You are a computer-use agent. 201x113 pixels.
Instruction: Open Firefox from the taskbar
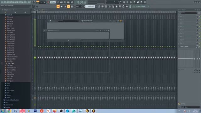(x=55, y=111)
